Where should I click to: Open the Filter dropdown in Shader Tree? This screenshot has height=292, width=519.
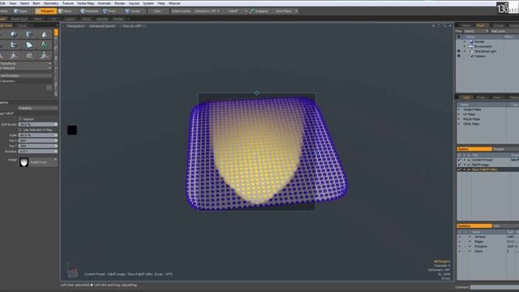coord(476,31)
